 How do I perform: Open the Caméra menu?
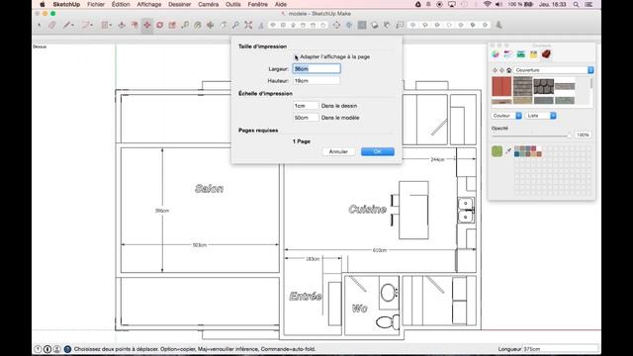click(x=209, y=4)
